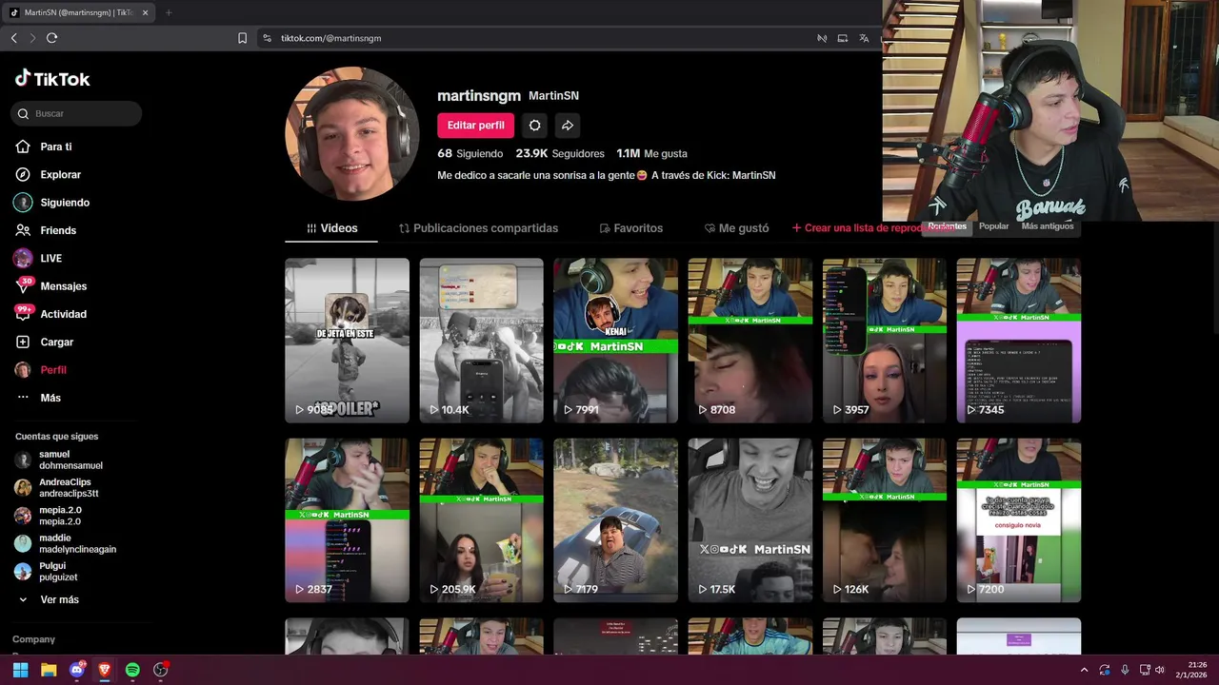The width and height of the screenshot is (1219, 685).
Task: Click the Company footer link
Action: click(x=33, y=639)
